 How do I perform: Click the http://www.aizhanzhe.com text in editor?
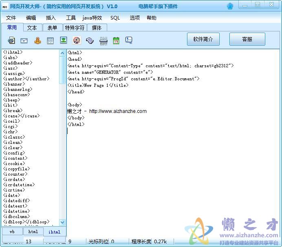pyautogui.click(x=118, y=111)
